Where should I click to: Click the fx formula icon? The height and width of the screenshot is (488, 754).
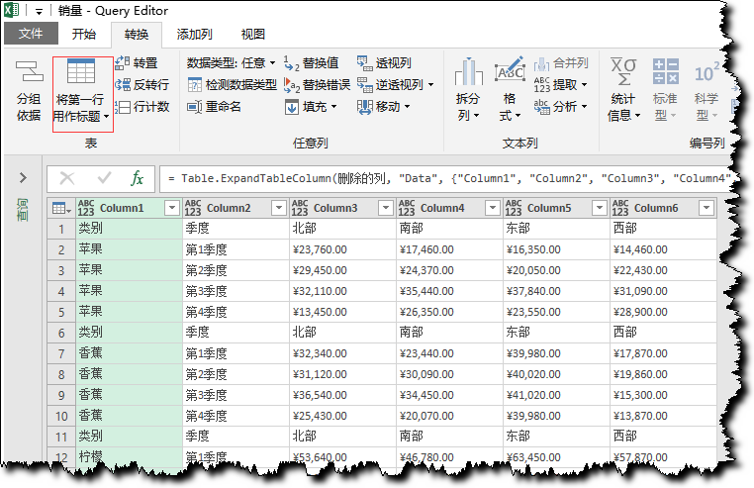(x=138, y=178)
